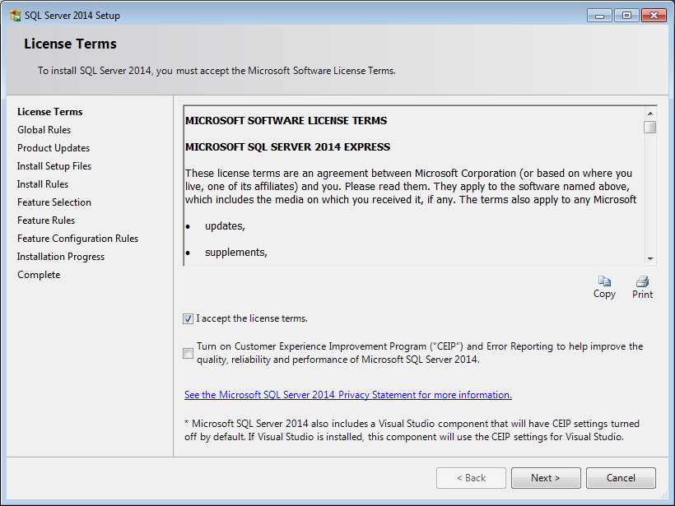Viewport: 675px width, 506px height.
Task: Click the license text scrollbar thumb
Action: click(x=650, y=128)
